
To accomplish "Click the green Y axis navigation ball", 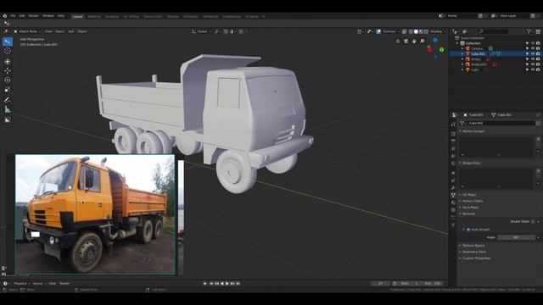I will pyautogui.click(x=441, y=50).
